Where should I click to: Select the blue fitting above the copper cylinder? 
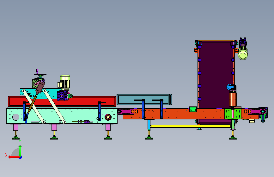tap(229, 87)
